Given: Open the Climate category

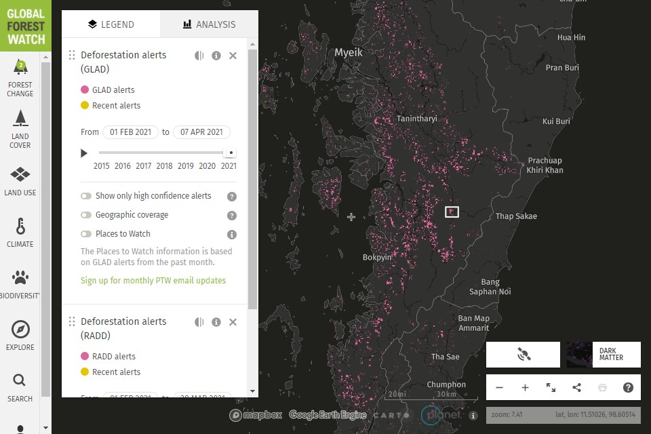Looking at the screenshot, I should point(20,233).
